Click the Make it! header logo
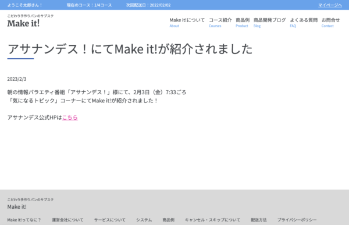This screenshot has height=225, width=349. [x=23, y=23]
